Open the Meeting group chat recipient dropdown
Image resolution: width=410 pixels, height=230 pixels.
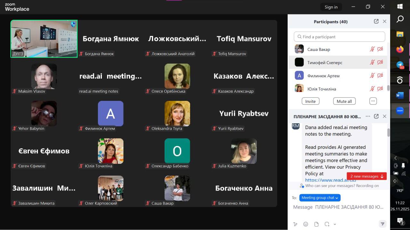pos(320,198)
